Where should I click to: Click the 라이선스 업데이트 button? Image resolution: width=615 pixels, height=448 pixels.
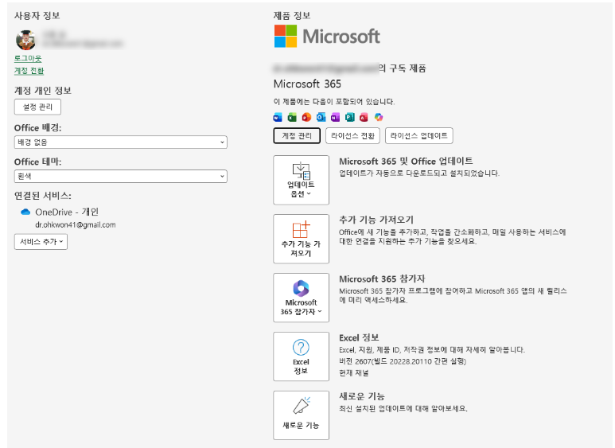pos(419,136)
